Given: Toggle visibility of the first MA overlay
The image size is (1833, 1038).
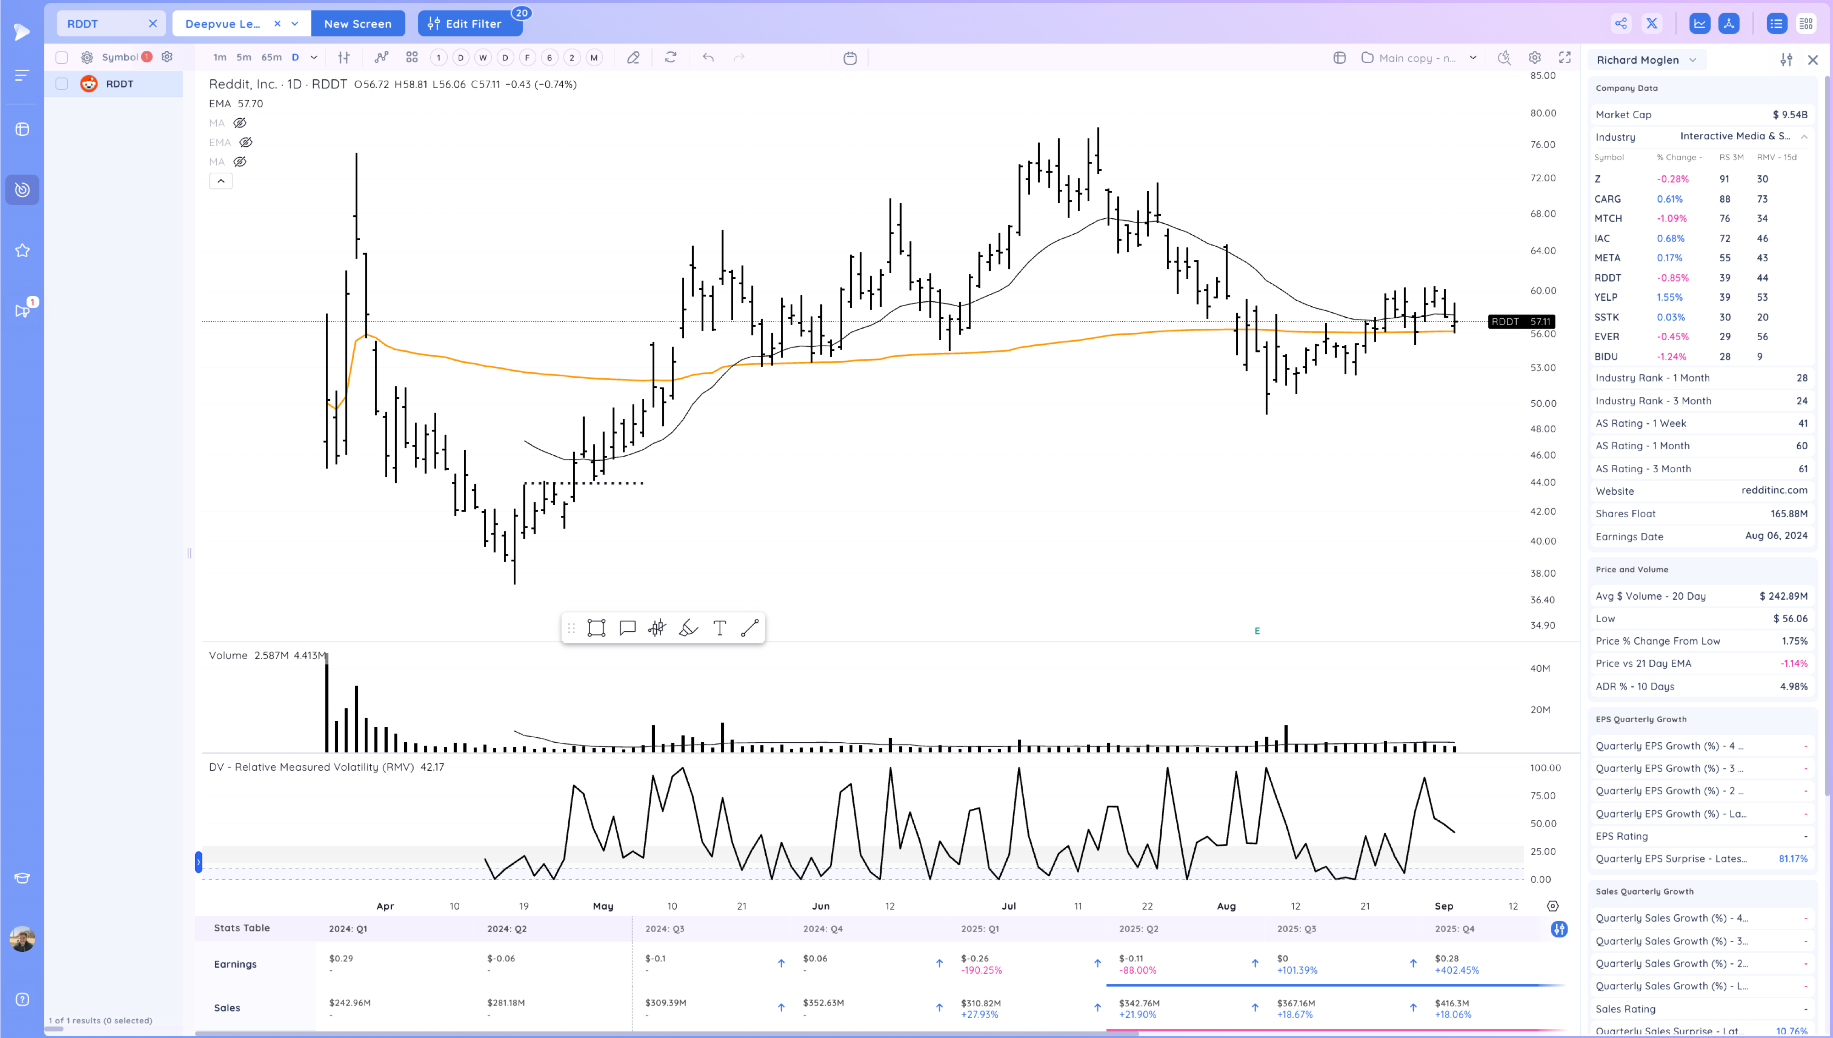Looking at the screenshot, I should 240,122.
